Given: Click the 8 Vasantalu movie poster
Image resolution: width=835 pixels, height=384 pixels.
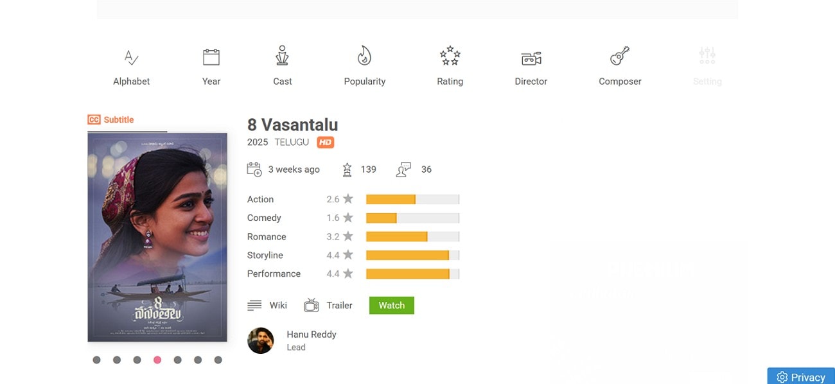Looking at the screenshot, I should tap(157, 237).
